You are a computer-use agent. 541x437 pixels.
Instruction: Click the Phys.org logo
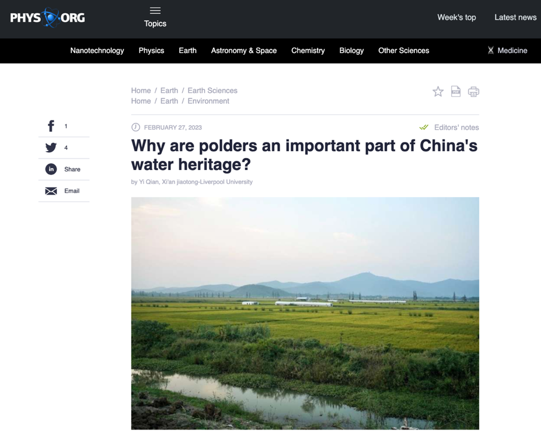pos(47,17)
